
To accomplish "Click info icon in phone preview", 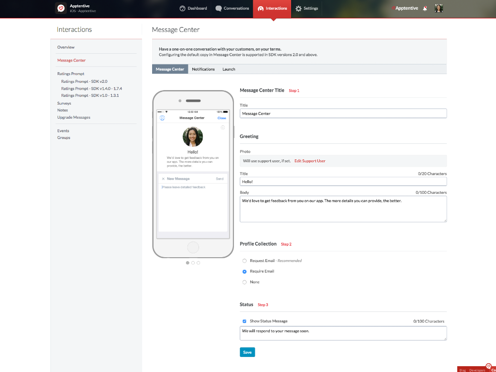I will click(x=223, y=127).
